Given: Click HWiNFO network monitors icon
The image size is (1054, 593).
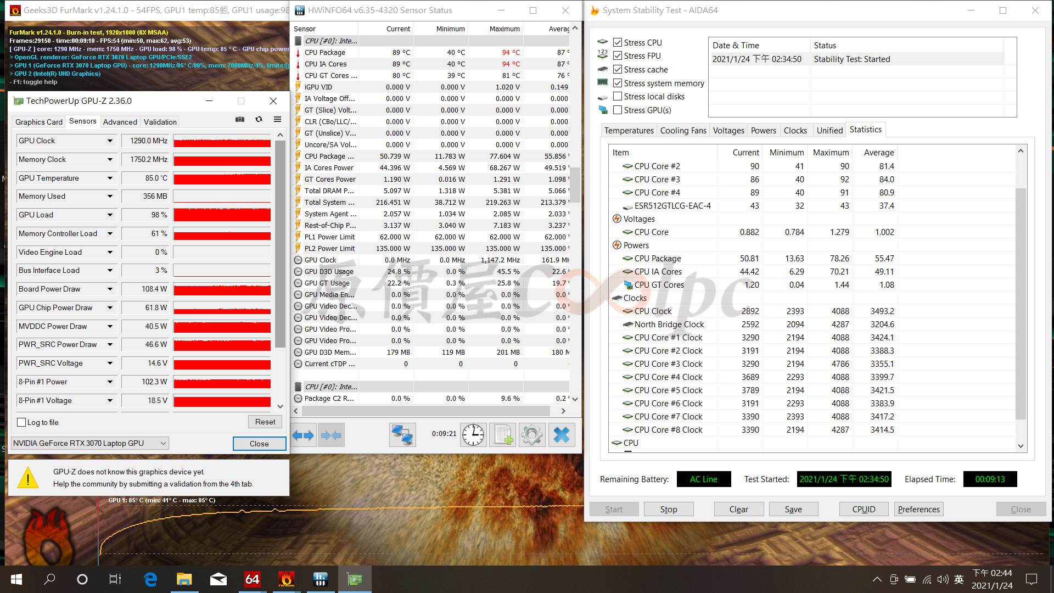Looking at the screenshot, I should pyautogui.click(x=402, y=435).
